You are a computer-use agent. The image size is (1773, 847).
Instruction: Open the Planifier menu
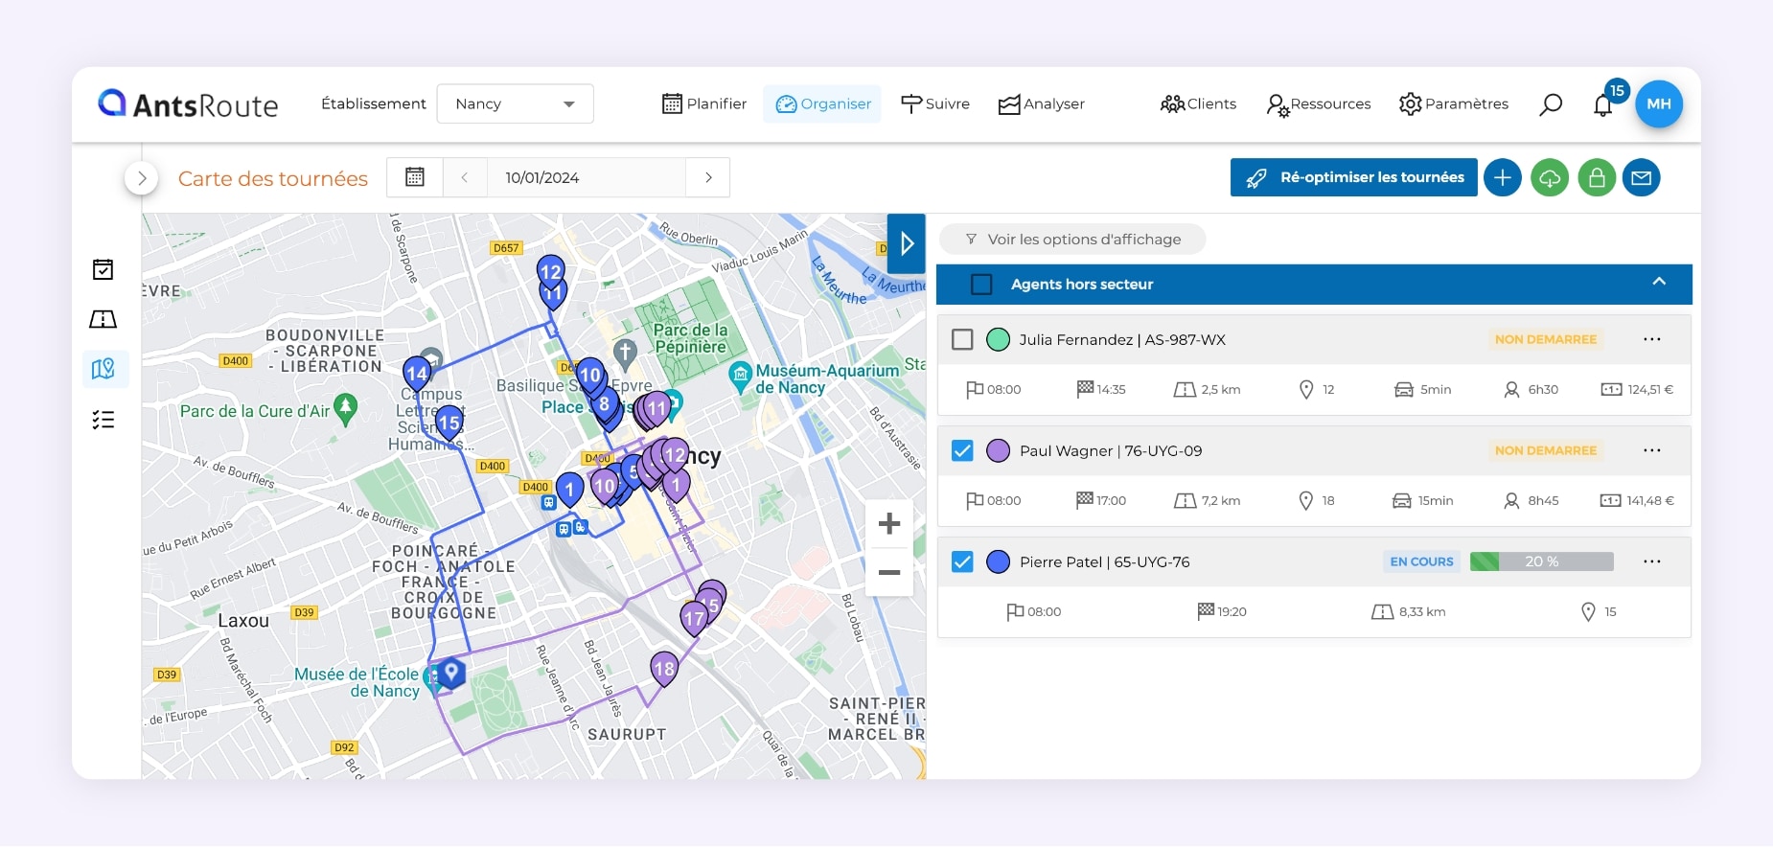point(704,104)
